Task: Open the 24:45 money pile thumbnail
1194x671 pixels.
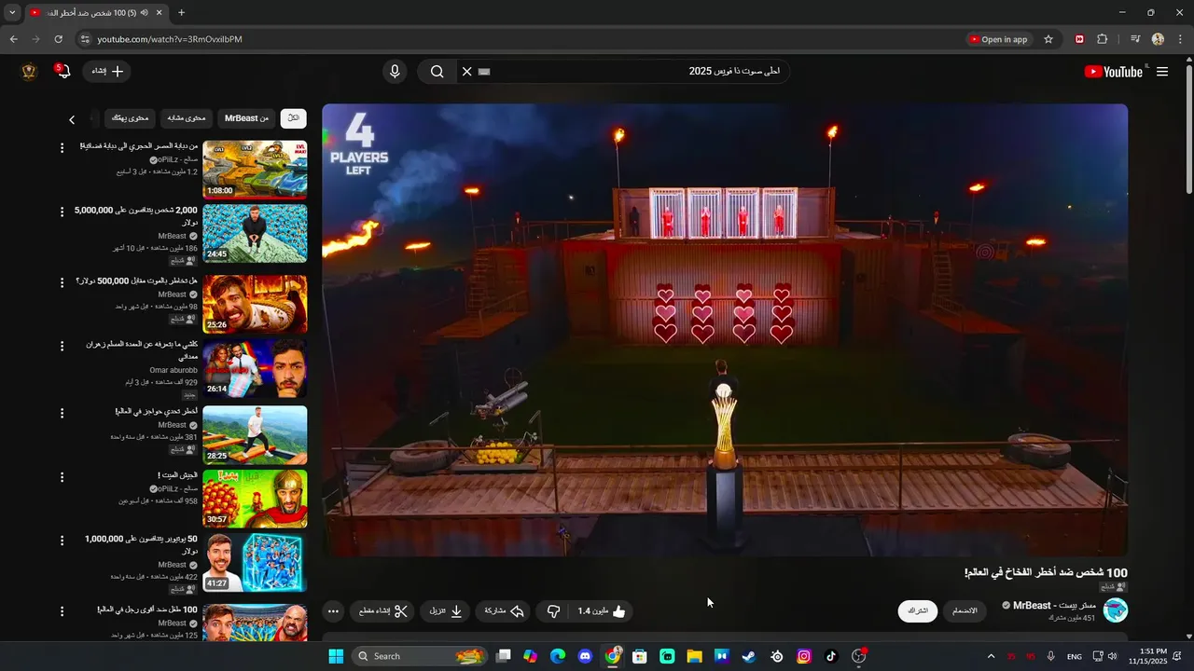Action: click(x=255, y=233)
